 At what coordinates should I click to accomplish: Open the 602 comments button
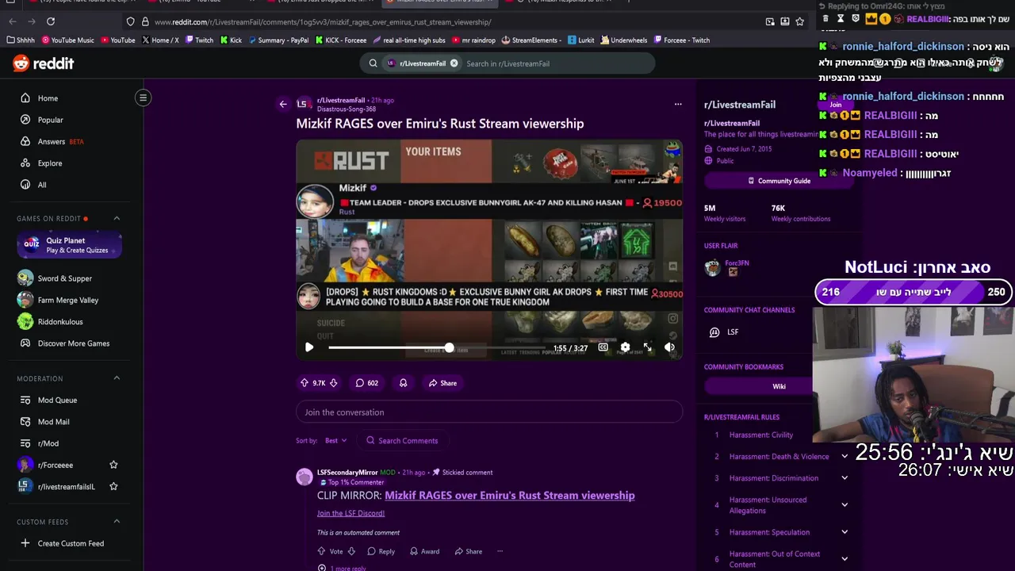tap(366, 383)
